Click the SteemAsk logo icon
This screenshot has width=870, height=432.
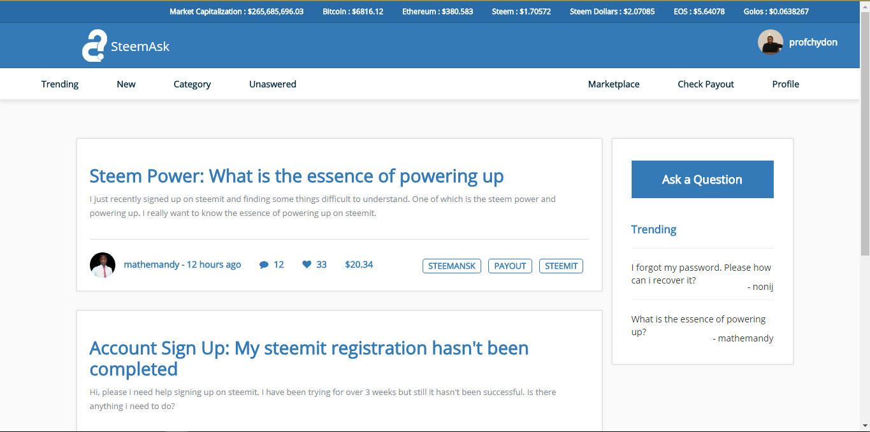pyautogui.click(x=94, y=46)
